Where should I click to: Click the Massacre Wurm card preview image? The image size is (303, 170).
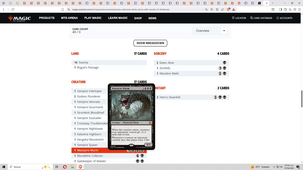pyautogui.click(x=131, y=117)
